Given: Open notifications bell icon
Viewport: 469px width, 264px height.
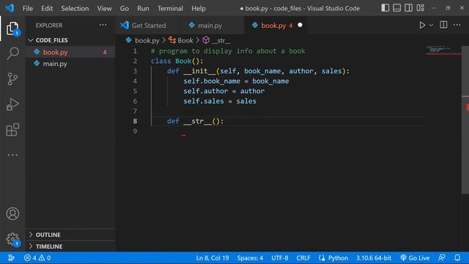Looking at the screenshot, I should [x=457, y=257].
